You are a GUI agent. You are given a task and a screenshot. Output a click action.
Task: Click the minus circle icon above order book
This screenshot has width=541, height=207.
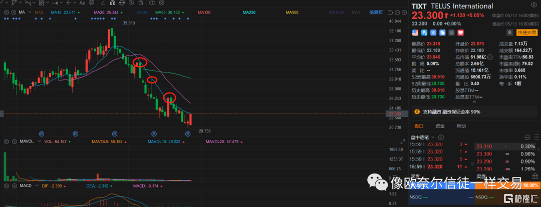click(x=527, y=137)
